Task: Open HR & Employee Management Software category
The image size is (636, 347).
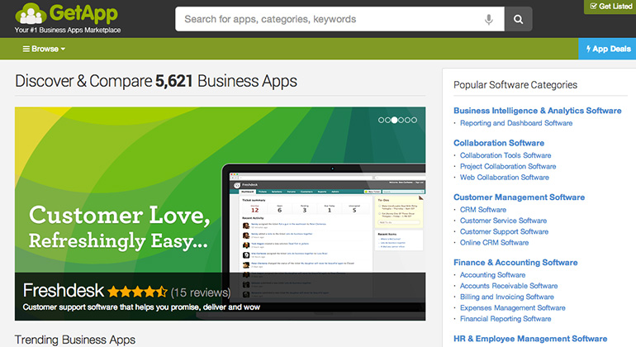Action: point(529,339)
